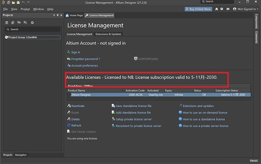Image resolution: width=261 pixels, height=164 pixels.
Task: Click the Projects panel search field
Action: tap(33, 30)
